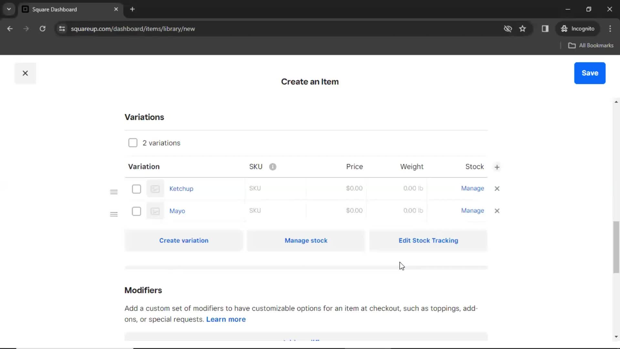Open the All Bookmarks folder
Screen dimensions: 620x349
tap(591, 46)
